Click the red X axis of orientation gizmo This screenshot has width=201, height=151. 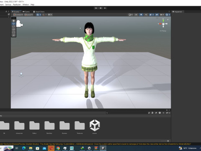pyautogui.click(x=160, y=24)
